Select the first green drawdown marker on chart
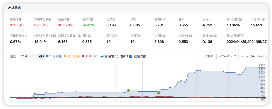The width and height of the screenshot is (272, 109). click(x=128, y=90)
